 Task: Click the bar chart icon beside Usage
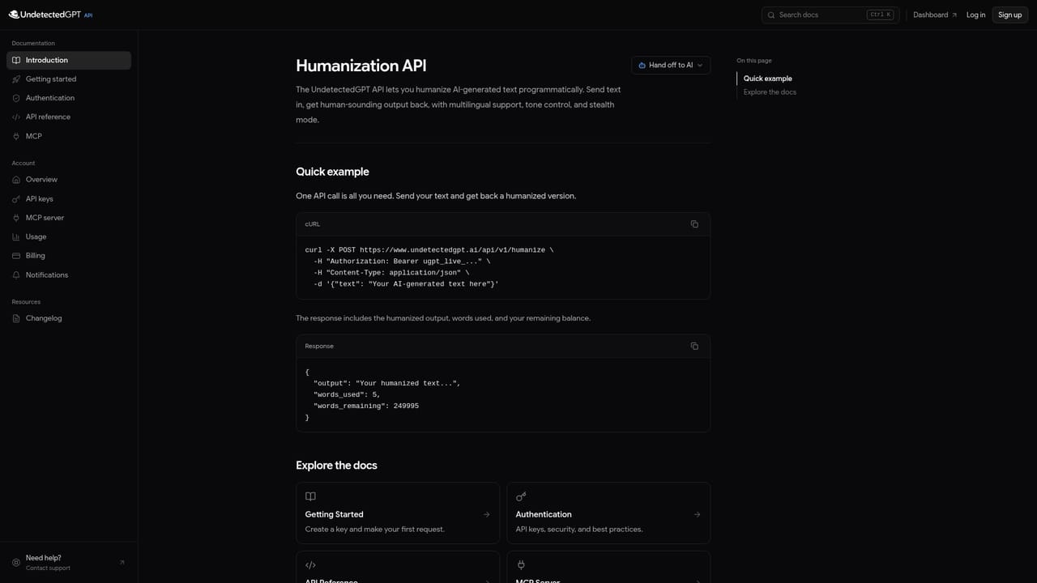tap(16, 237)
